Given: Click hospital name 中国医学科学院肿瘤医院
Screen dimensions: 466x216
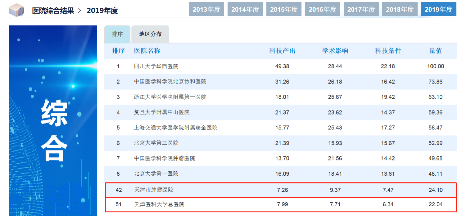Looking at the screenshot, I should (164, 158).
